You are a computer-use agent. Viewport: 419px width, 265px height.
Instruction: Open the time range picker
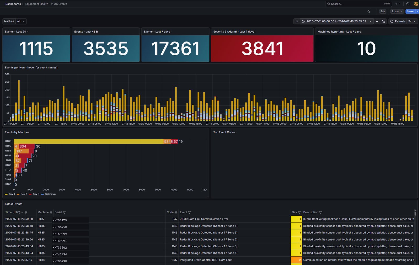337,21
